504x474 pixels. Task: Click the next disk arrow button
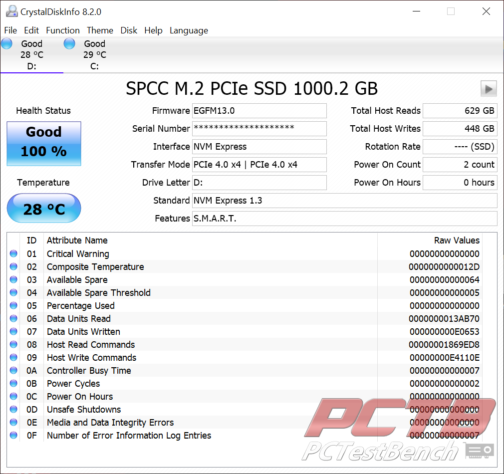pos(489,89)
